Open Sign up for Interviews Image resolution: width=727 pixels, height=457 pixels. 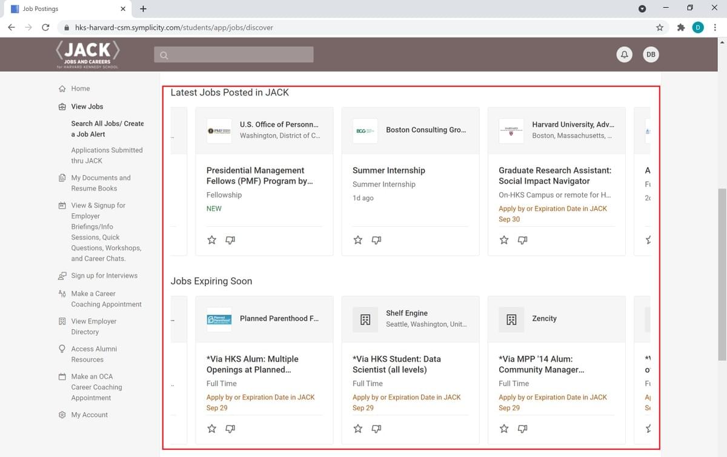104,276
